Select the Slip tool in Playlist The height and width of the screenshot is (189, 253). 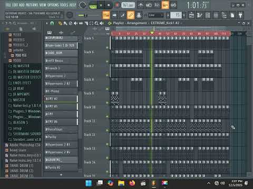pos(81,23)
